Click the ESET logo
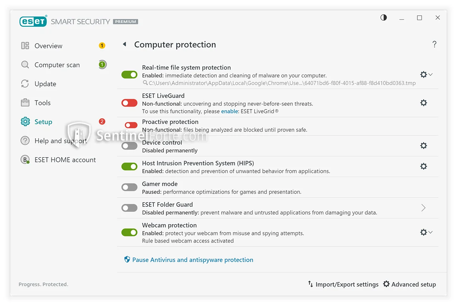 [x=33, y=21]
